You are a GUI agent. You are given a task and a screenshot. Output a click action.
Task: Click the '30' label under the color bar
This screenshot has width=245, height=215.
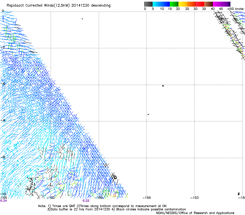pyautogui.click(x=195, y=9)
